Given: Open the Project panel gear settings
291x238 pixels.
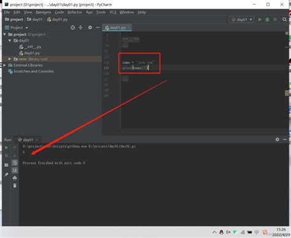Looking at the screenshot, I should [x=90, y=28].
